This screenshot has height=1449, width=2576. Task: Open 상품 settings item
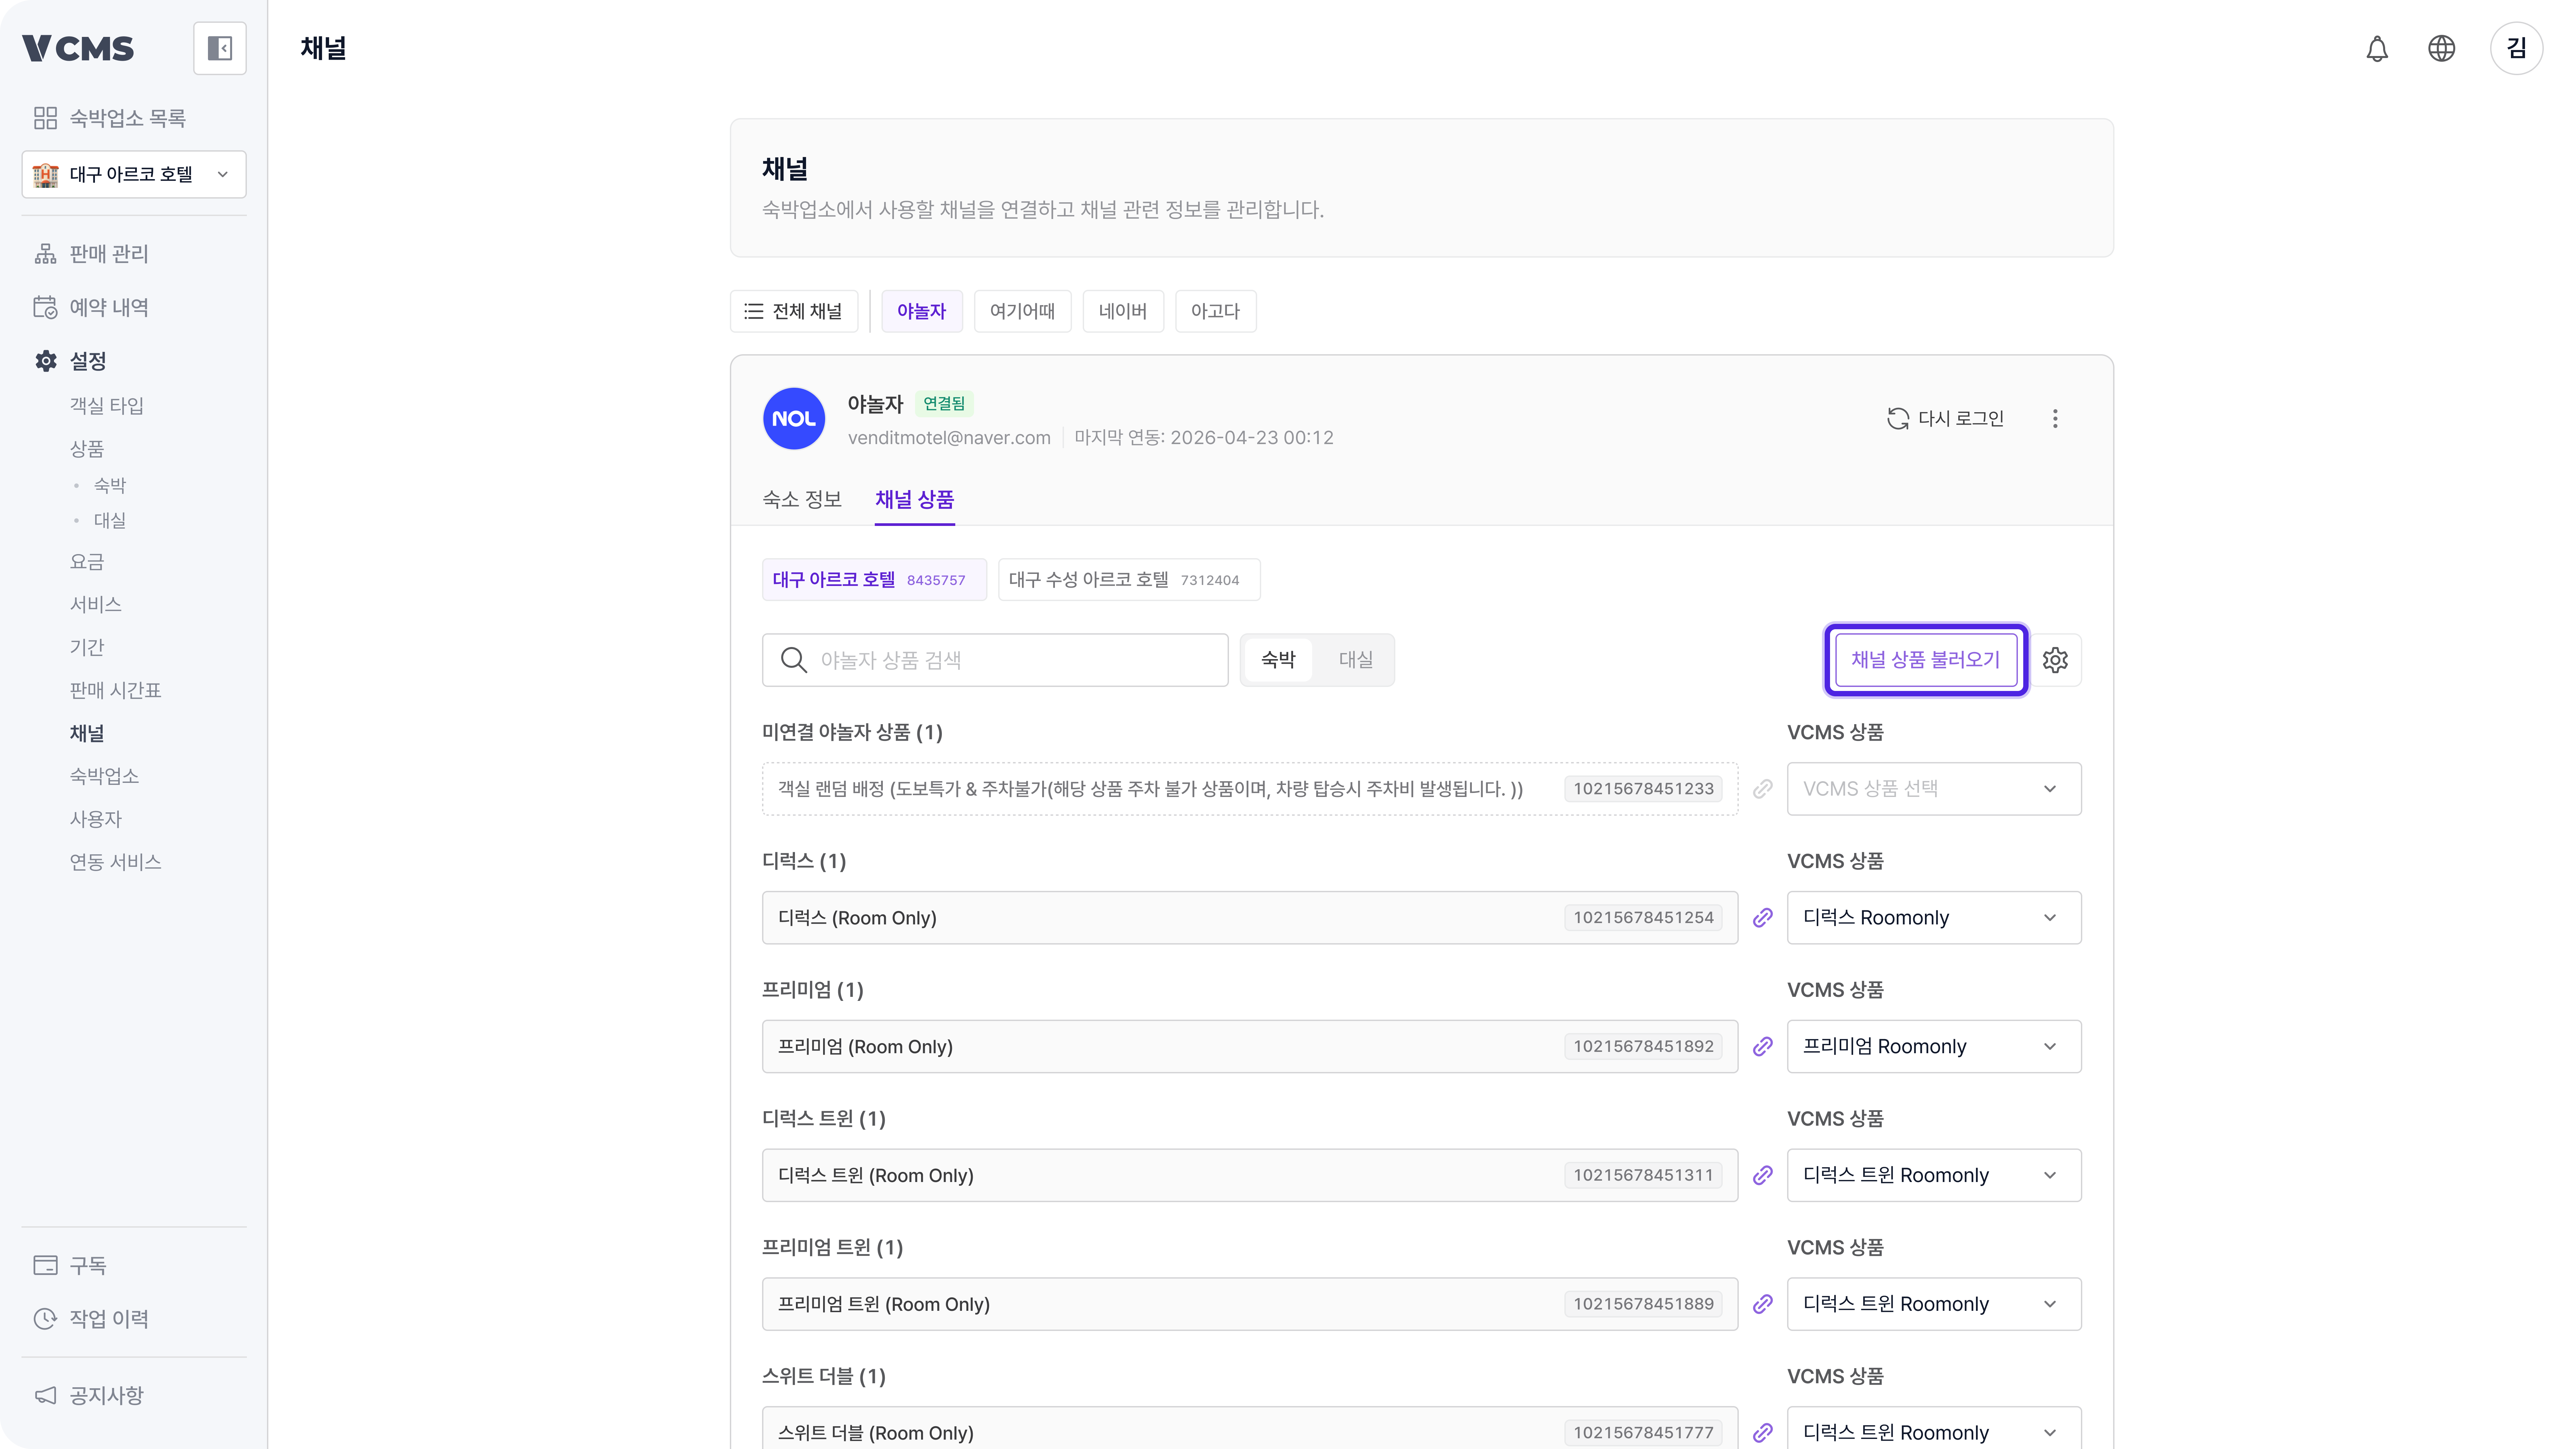click(x=87, y=449)
